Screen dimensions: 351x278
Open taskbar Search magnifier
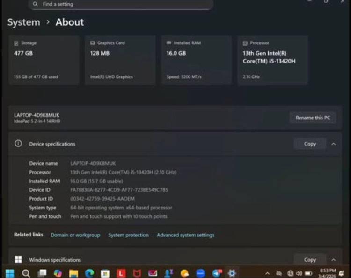26,273
